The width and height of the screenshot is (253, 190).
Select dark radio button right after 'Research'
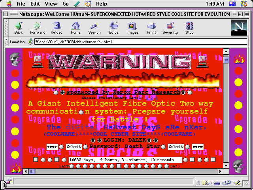tap(183, 93)
